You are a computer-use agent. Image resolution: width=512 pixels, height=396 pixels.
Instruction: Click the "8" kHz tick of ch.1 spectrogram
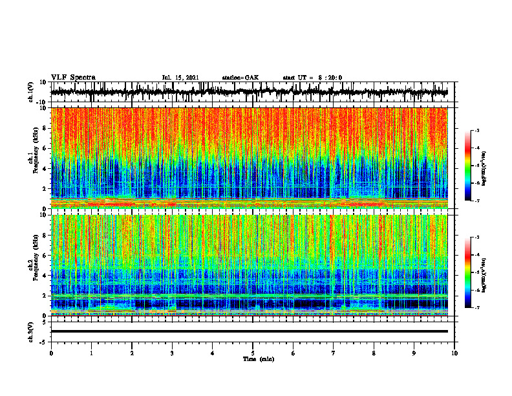pyautogui.click(x=45, y=128)
